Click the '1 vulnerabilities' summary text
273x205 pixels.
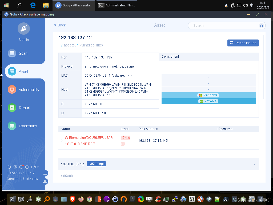90,45
